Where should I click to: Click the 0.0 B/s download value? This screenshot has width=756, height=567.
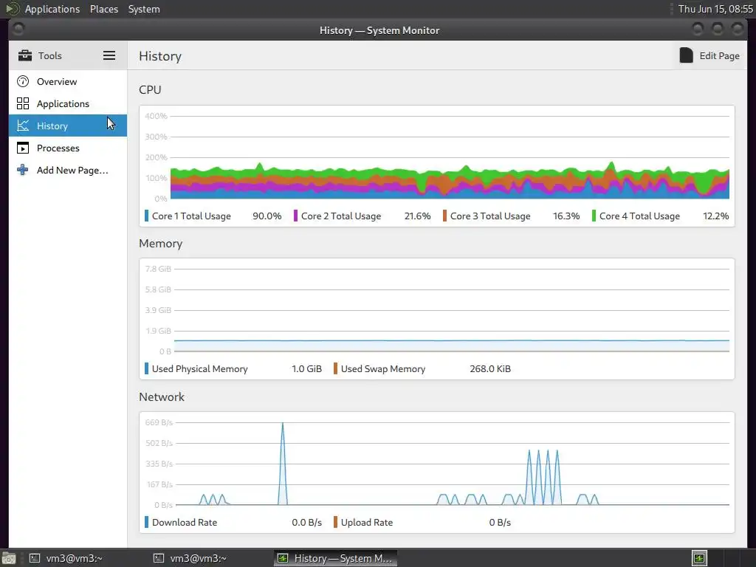306,522
